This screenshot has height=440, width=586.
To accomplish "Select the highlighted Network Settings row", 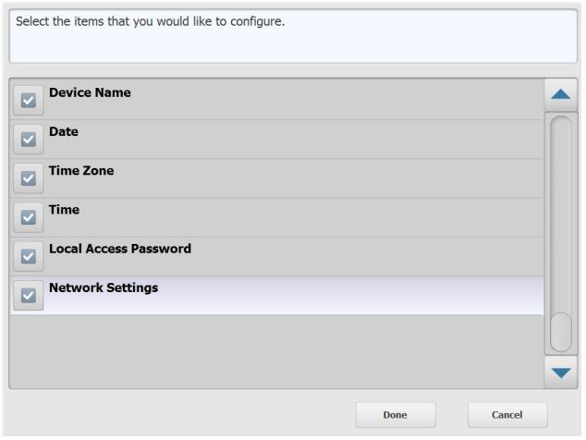I will (x=276, y=295).
